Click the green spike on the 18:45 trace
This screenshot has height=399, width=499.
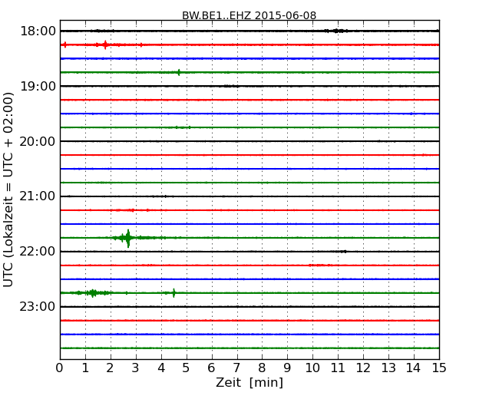point(179,73)
